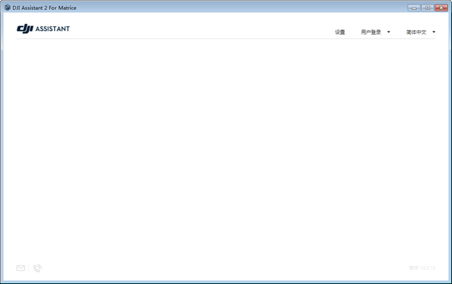This screenshot has width=452, height=284.
Task: Click the app icon in title bar
Action: [x=8, y=8]
